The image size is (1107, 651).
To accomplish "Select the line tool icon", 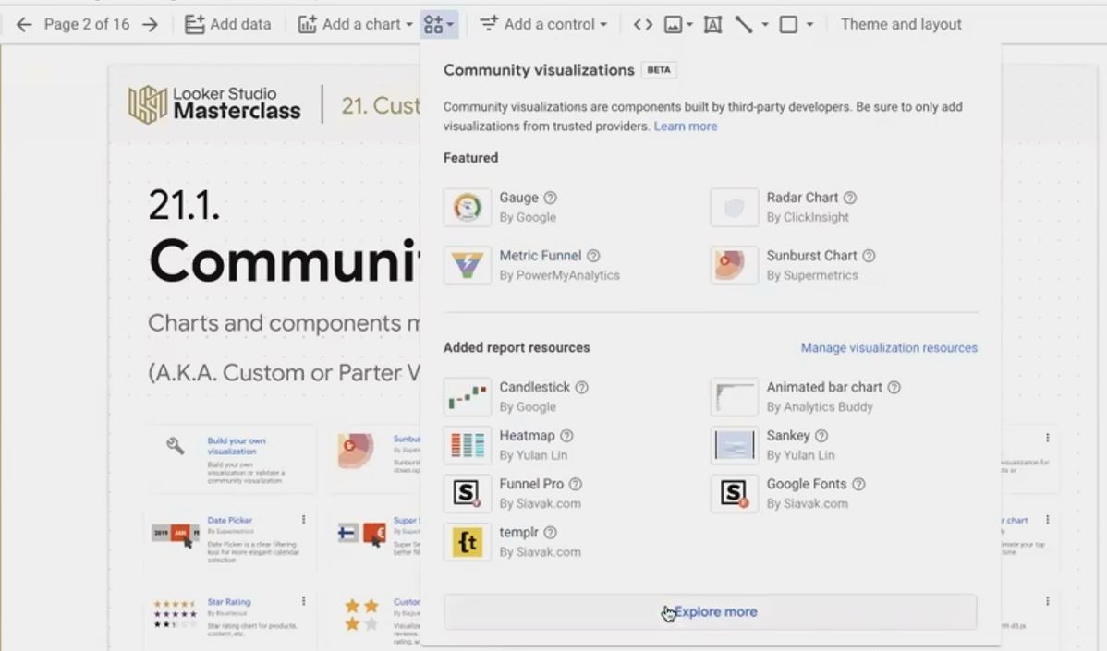I will coord(744,25).
